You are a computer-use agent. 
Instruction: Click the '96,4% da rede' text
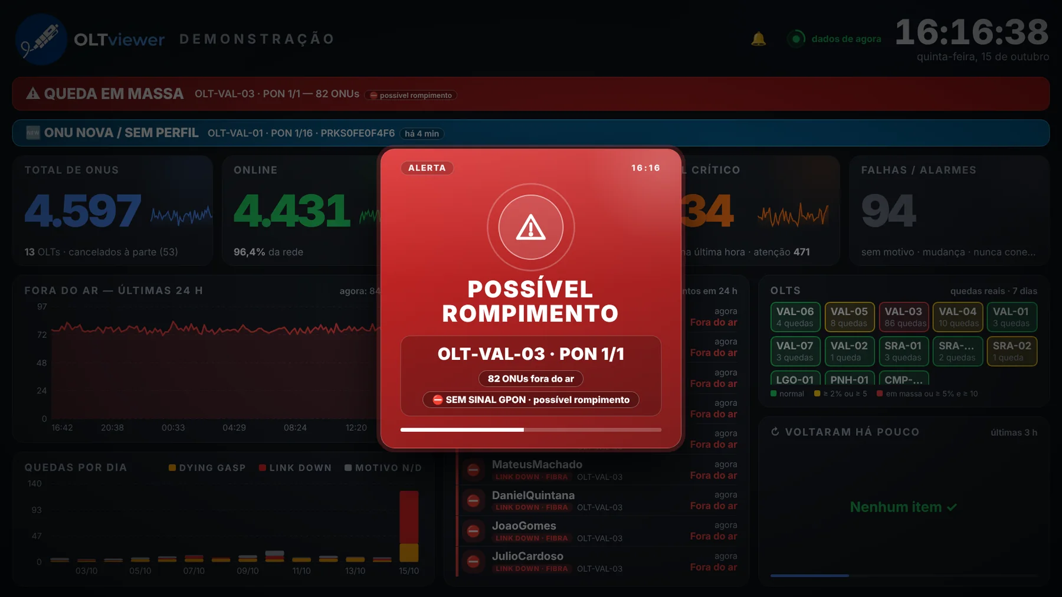[268, 252]
